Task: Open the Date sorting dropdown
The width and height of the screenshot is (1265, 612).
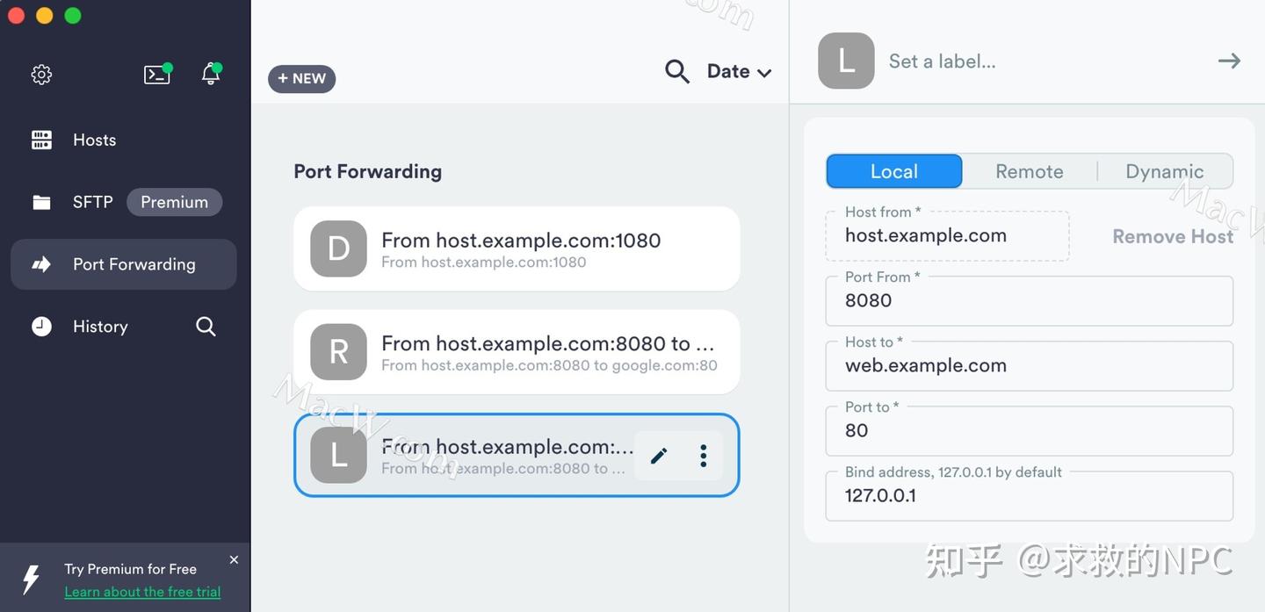Action: (x=738, y=71)
